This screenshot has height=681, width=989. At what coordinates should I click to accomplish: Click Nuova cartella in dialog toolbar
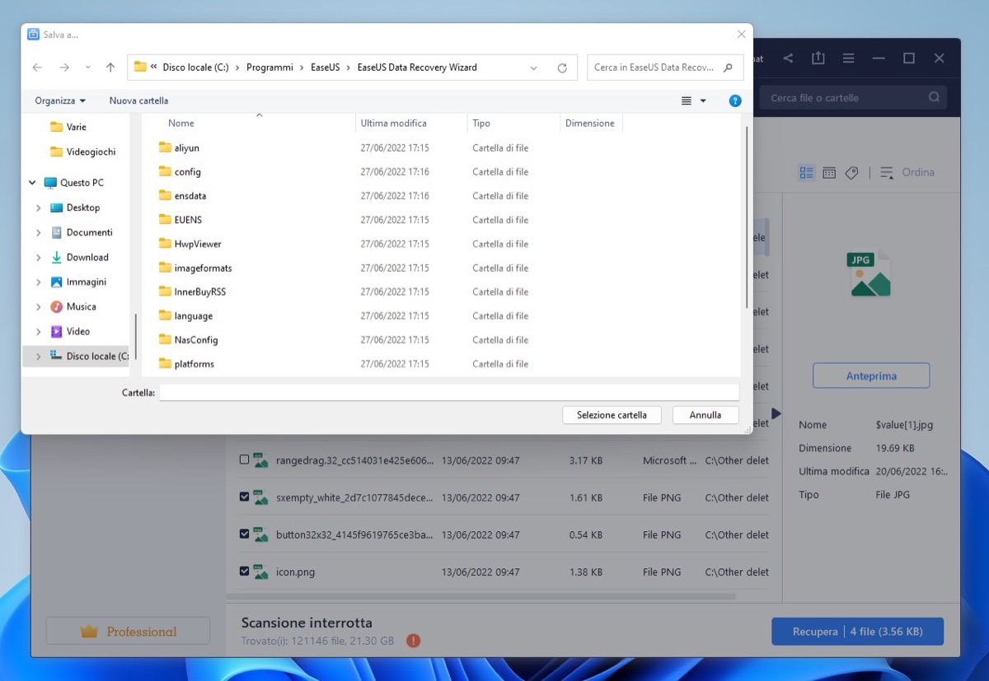coord(138,100)
